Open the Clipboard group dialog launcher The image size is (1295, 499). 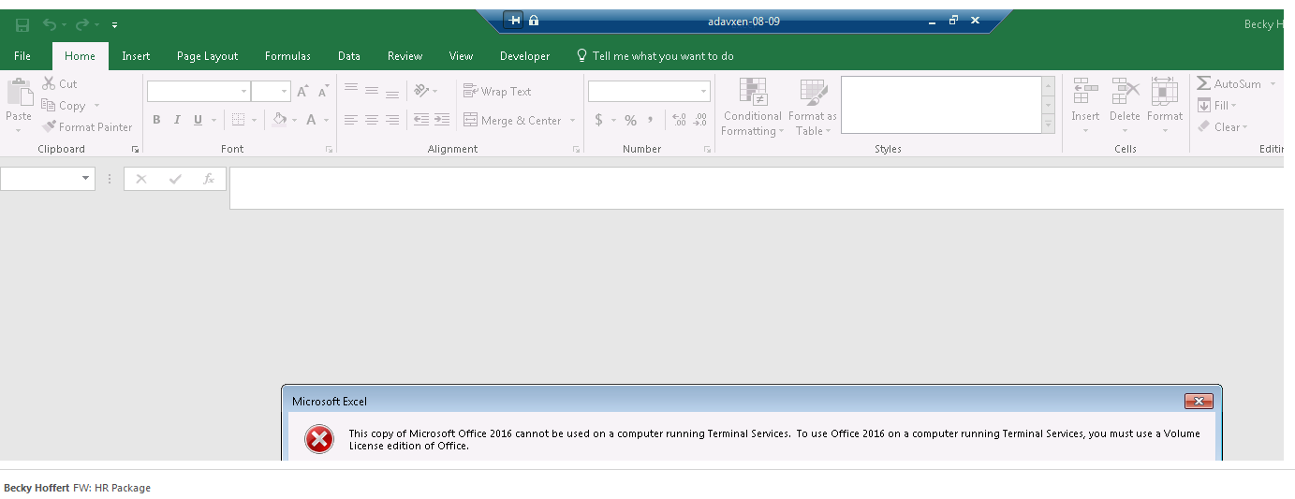pyautogui.click(x=135, y=150)
